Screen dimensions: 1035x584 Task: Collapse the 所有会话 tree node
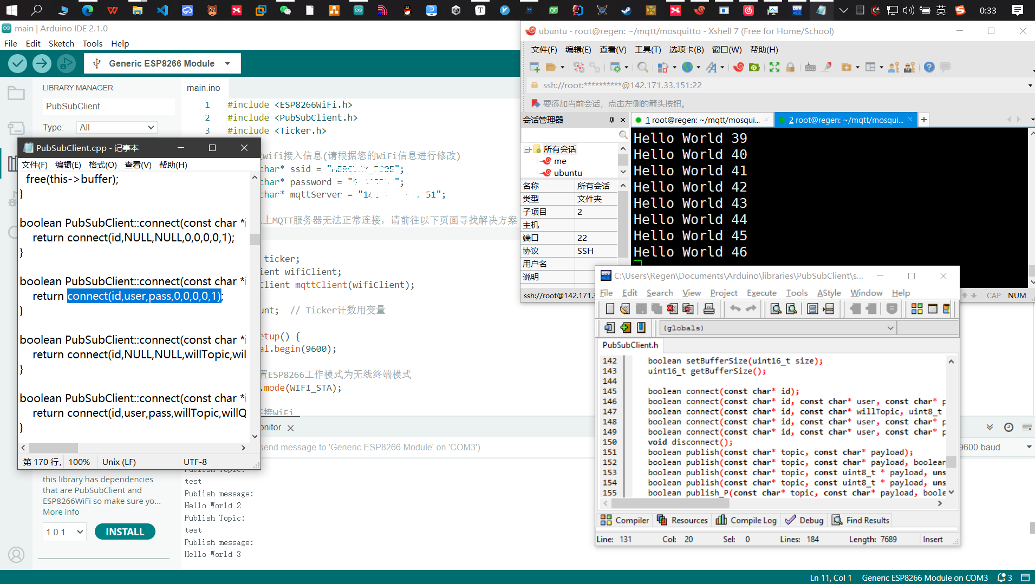click(526, 149)
